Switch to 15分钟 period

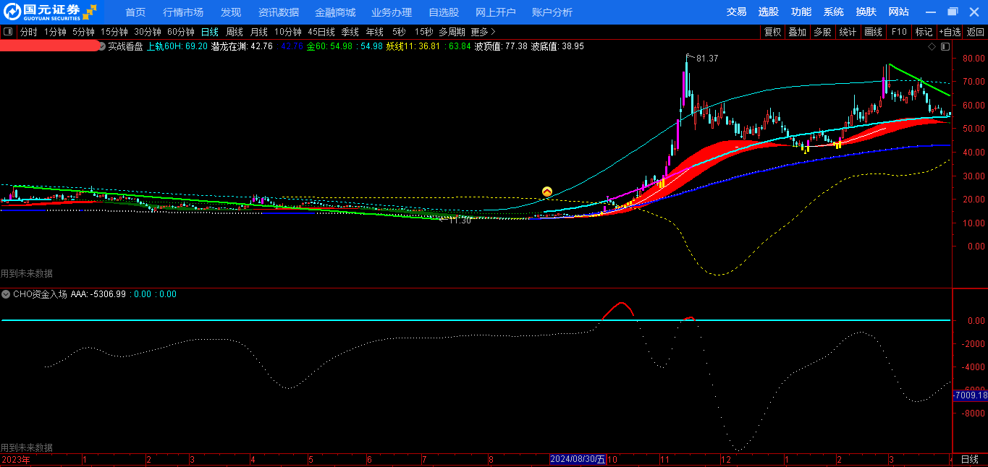coord(114,32)
